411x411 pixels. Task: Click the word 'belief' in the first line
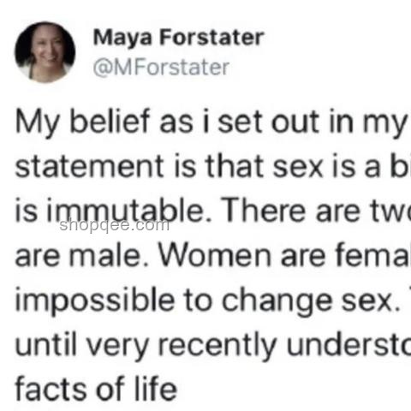tap(110, 121)
